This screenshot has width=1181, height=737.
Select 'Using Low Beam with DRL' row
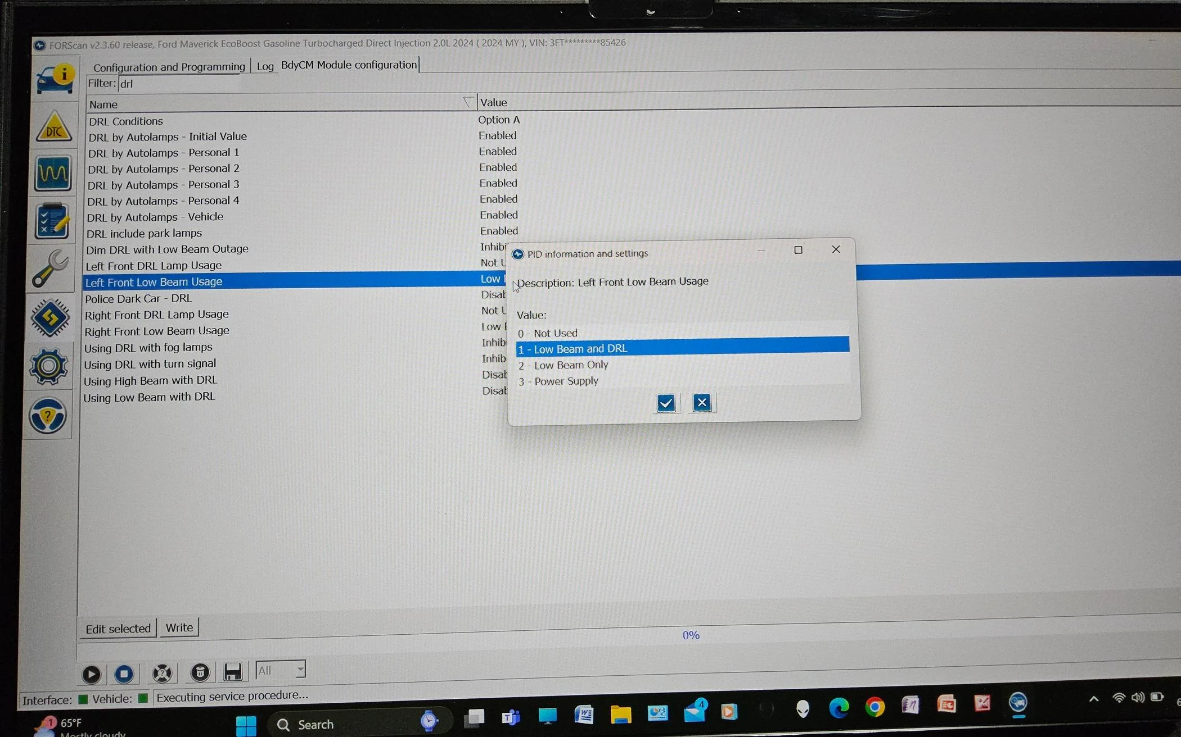point(149,397)
